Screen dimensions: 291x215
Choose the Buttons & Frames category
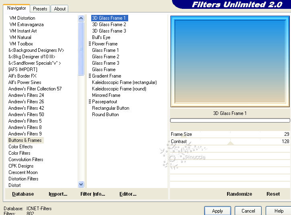25,140
